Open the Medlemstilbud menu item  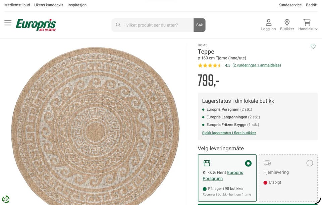click(17, 5)
